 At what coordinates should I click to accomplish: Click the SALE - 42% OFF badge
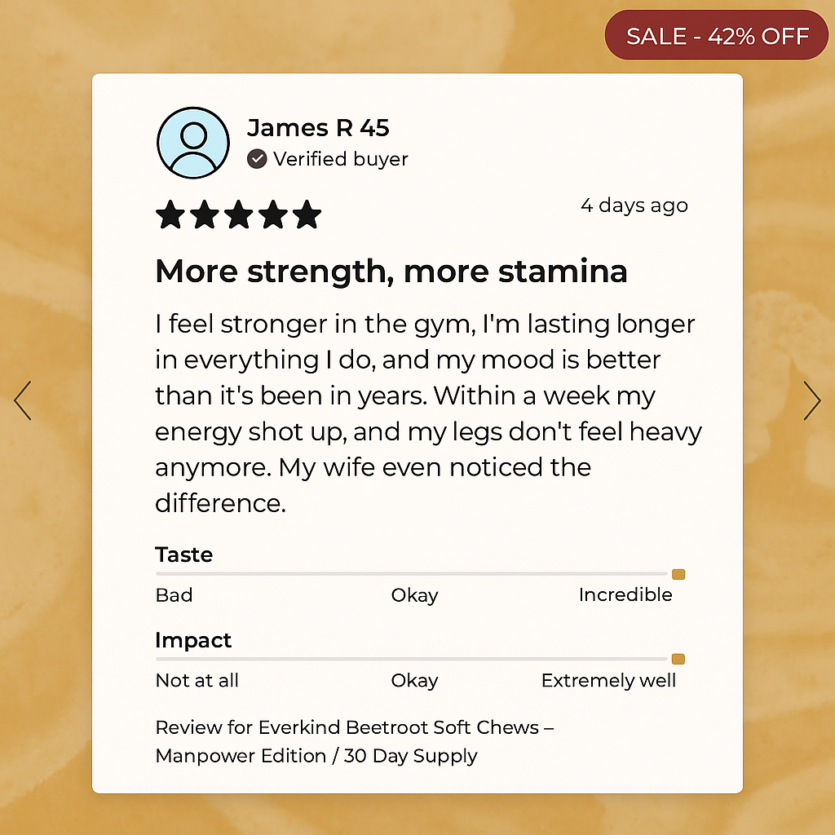[x=717, y=36]
